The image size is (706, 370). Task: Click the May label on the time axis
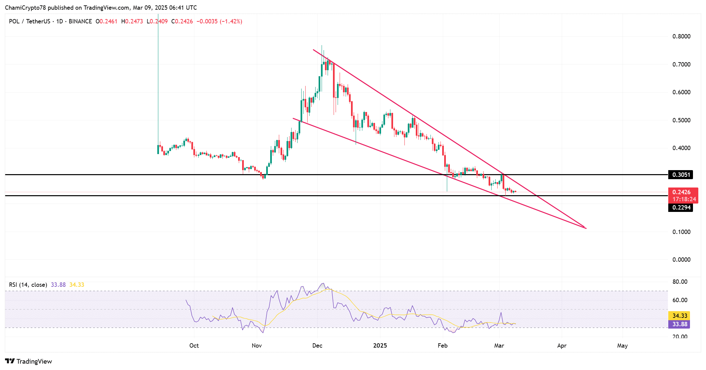(x=622, y=346)
